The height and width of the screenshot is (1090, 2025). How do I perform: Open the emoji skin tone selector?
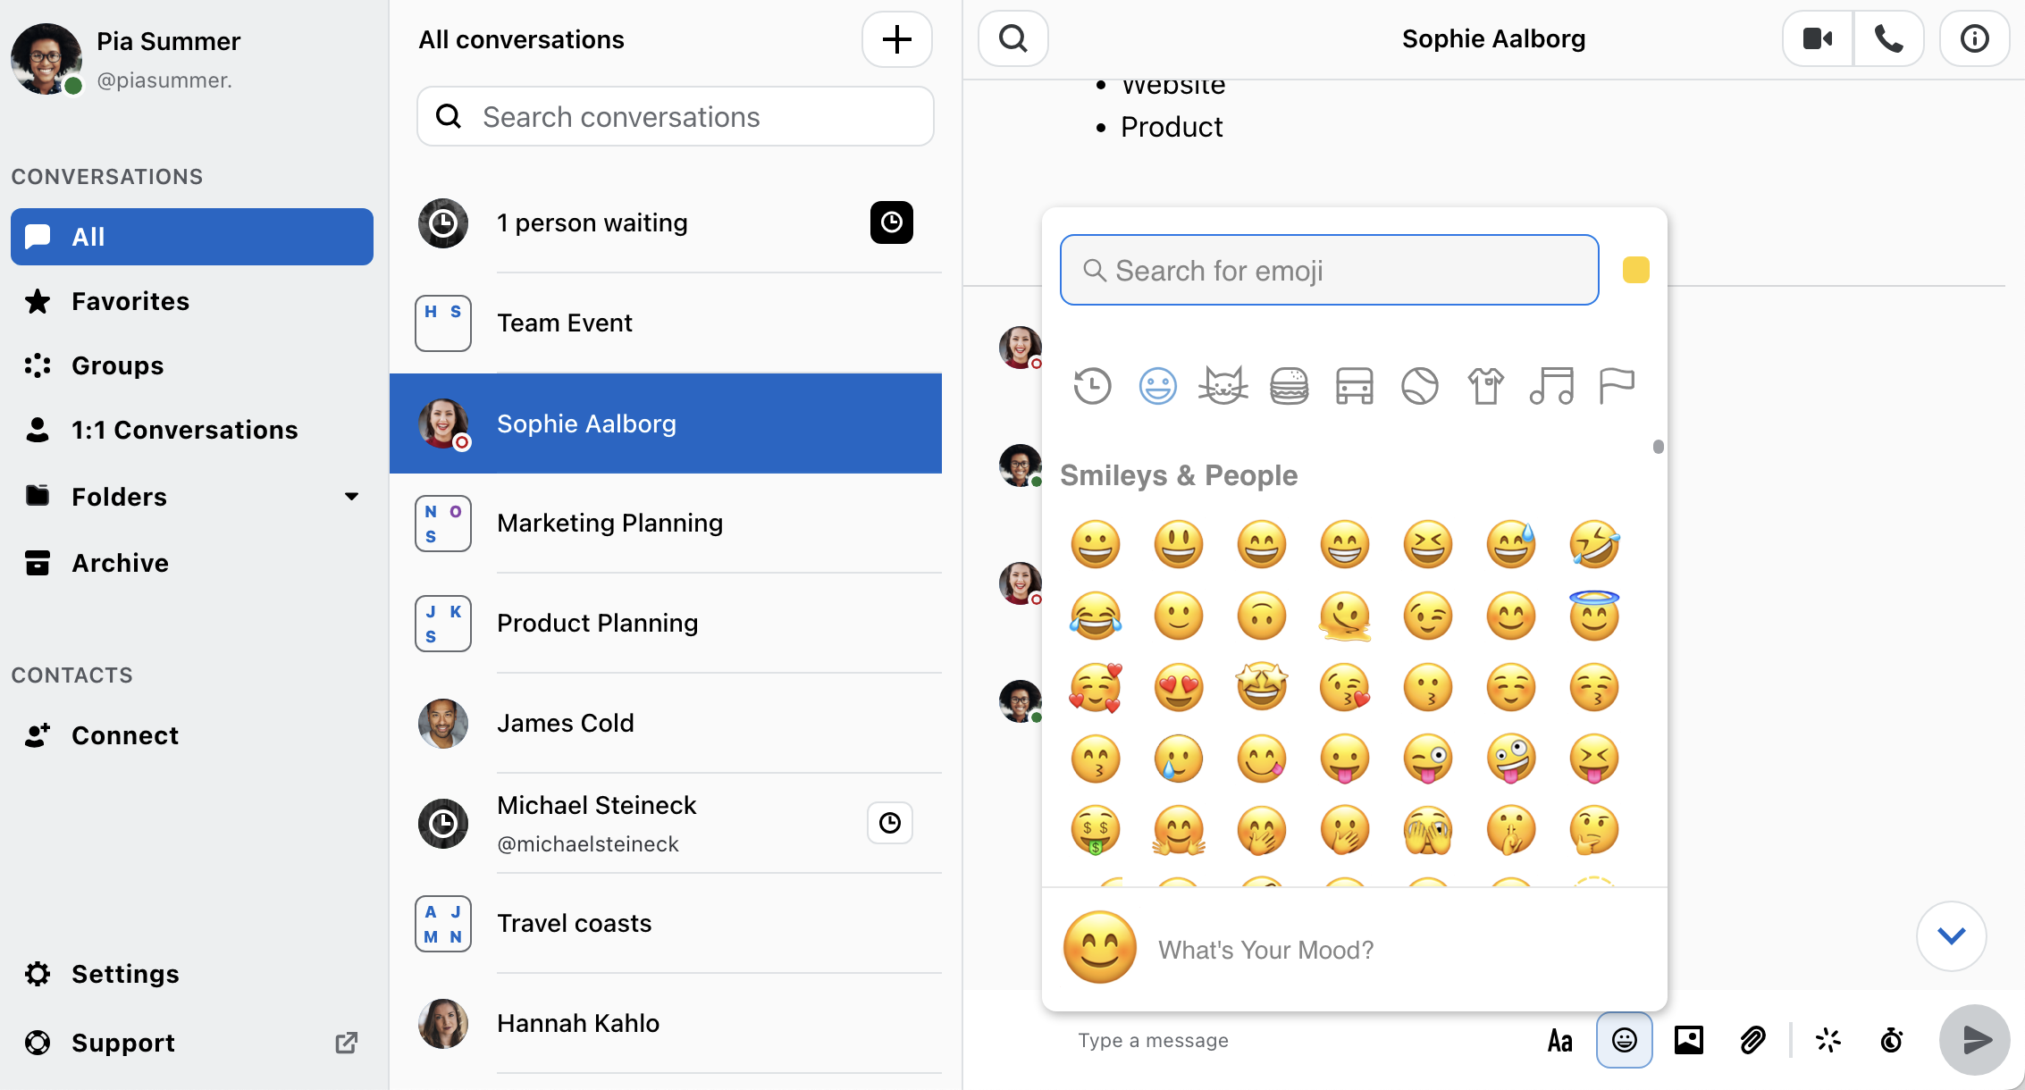pos(1635,270)
